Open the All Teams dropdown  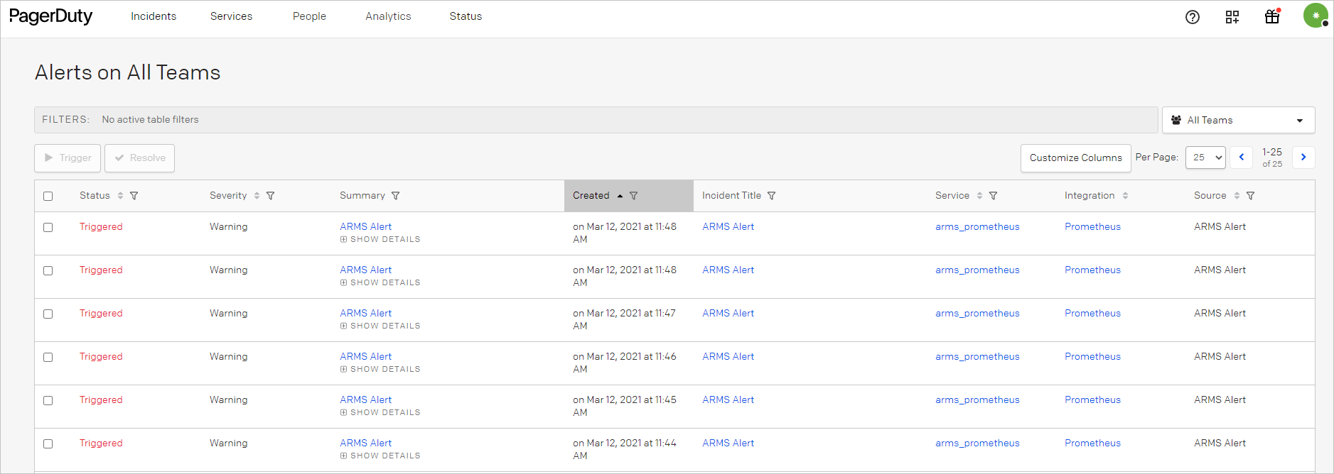(x=1238, y=120)
